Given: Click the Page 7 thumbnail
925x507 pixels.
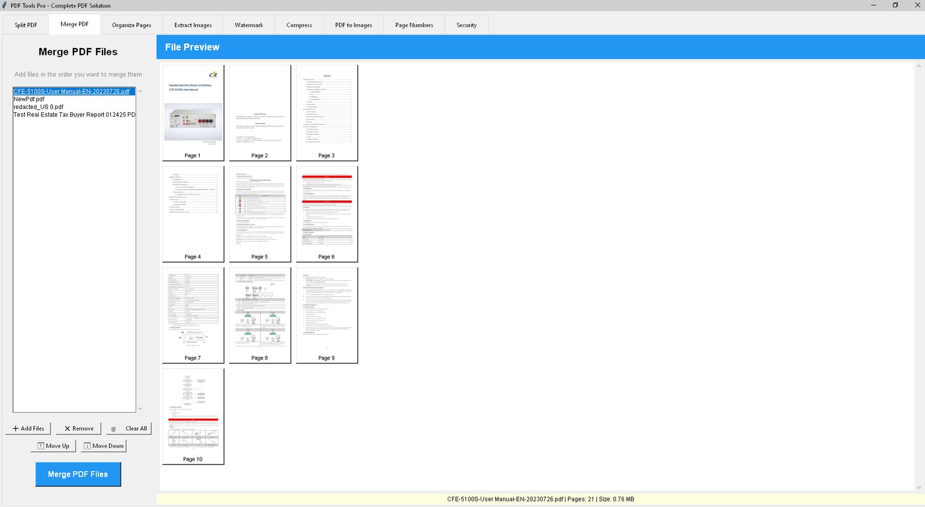Looking at the screenshot, I should coord(193,315).
